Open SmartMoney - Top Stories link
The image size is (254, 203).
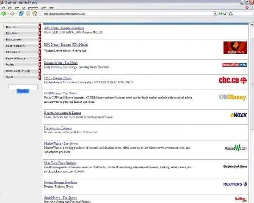(61, 198)
